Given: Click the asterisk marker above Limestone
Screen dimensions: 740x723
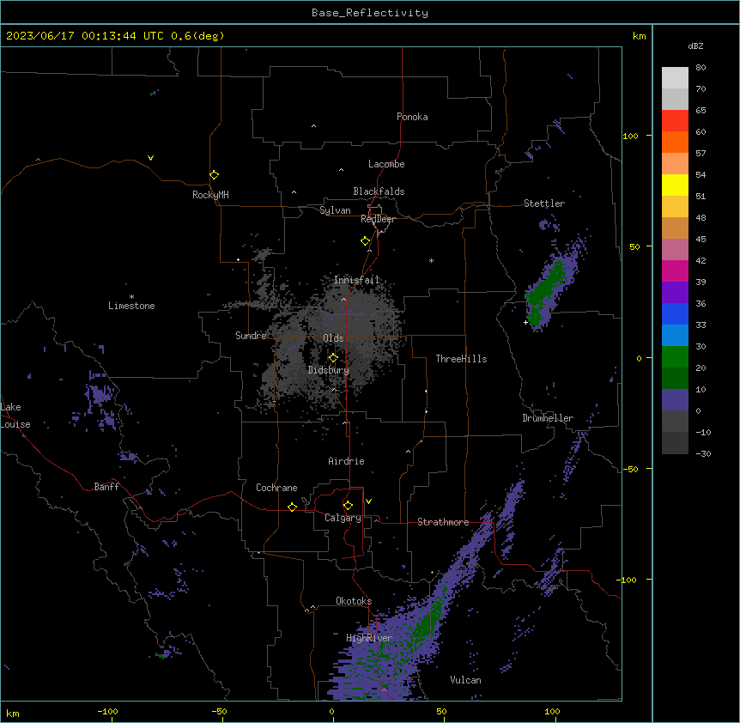Looking at the screenshot, I should coord(131,297).
